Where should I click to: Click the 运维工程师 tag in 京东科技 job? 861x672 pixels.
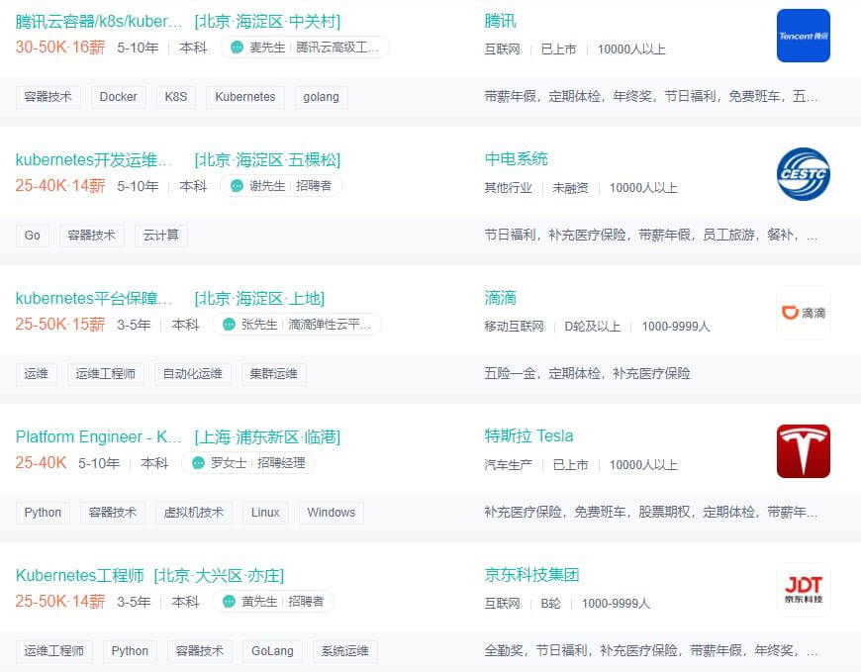(53, 651)
